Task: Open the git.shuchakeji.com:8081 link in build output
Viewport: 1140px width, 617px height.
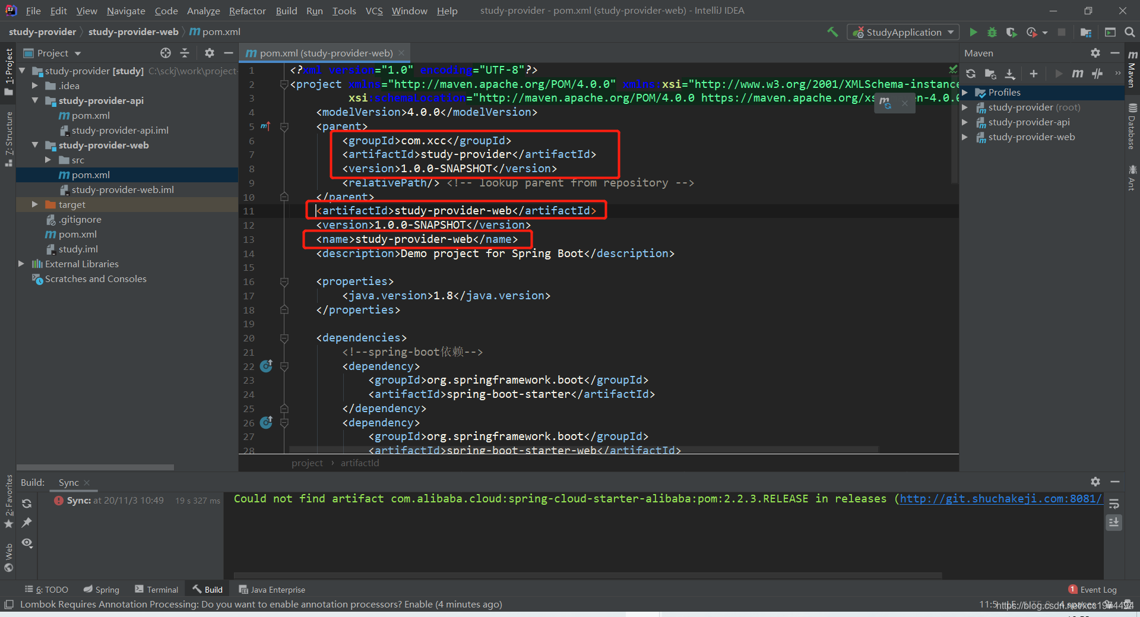Action: pyautogui.click(x=1000, y=499)
